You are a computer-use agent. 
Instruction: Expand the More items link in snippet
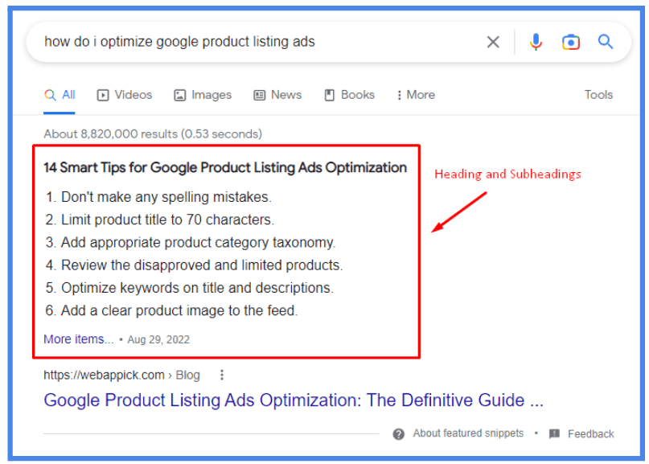click(x=79, y=339)
